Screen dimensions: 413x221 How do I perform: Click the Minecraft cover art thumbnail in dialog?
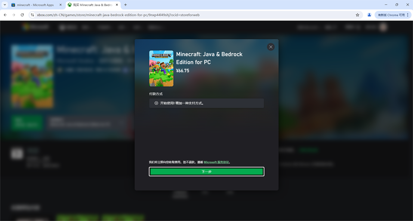tap(161, 68)
